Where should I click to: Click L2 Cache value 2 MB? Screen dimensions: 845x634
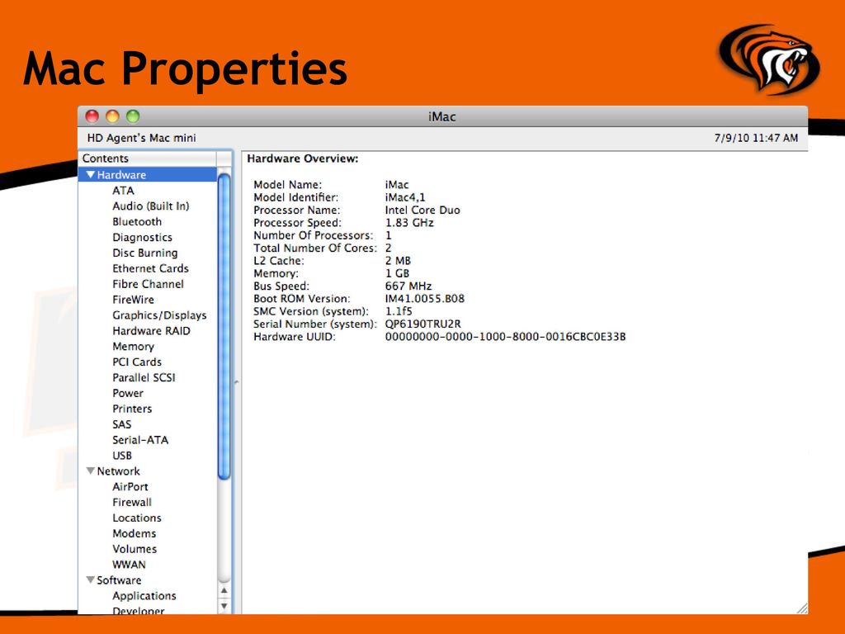point(398,261)
